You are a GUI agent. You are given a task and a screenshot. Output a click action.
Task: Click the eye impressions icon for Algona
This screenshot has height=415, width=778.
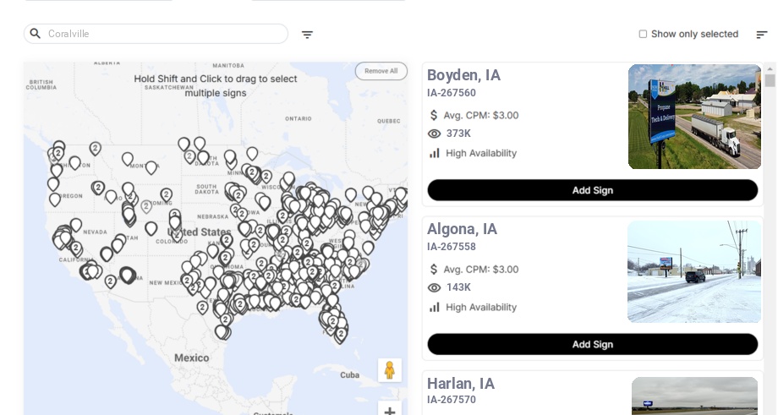pyautogui.click(x=434, y=288)
